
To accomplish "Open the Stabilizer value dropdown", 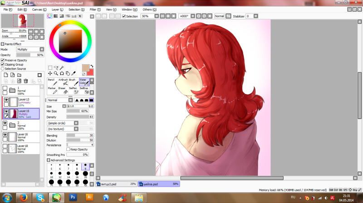I will (255, 16).
